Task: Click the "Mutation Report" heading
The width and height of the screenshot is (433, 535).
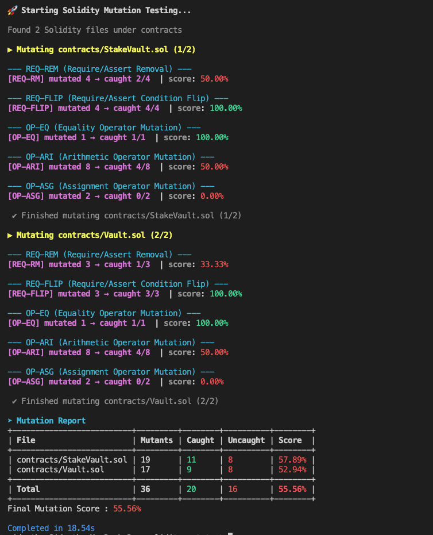Action: pyautogui.click(x=51, y=421)
